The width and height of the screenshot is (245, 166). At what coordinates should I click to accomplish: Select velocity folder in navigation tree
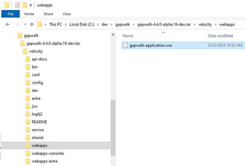(36, 51)
